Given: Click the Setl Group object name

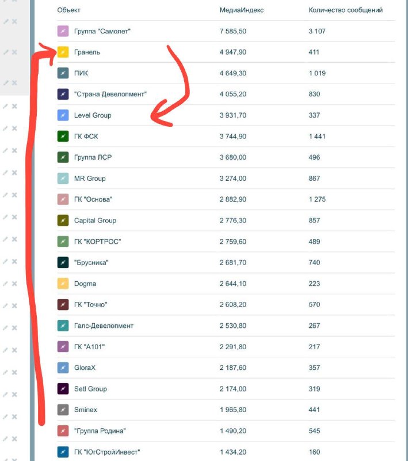Looking at the screenshot, I should pos(90,388).
